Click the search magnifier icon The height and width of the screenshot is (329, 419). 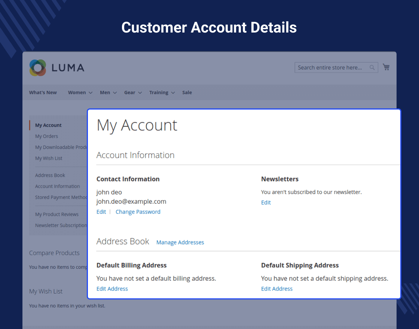pyautogui.click(x=372, y=68)
